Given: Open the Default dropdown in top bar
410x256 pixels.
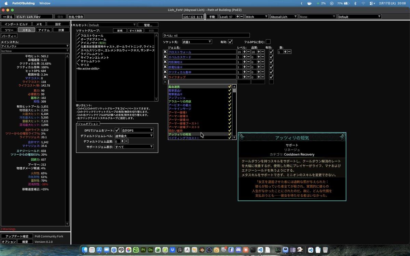Looking at the screenshot, I should [x=359, y=17].
